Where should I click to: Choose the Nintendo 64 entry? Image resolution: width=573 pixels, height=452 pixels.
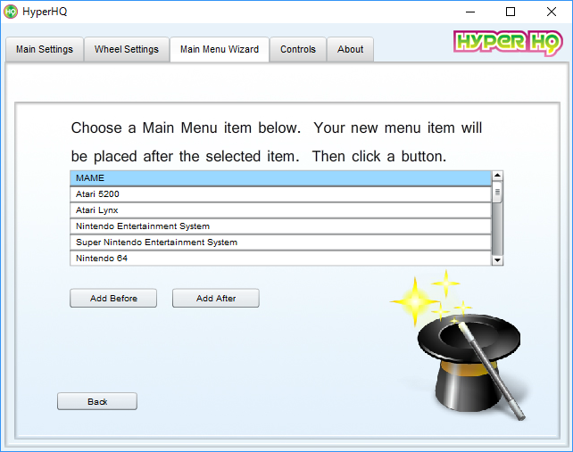tap(280, 259)
